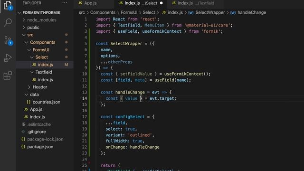Click 'return (' on line 25

(x=110, y=165)
